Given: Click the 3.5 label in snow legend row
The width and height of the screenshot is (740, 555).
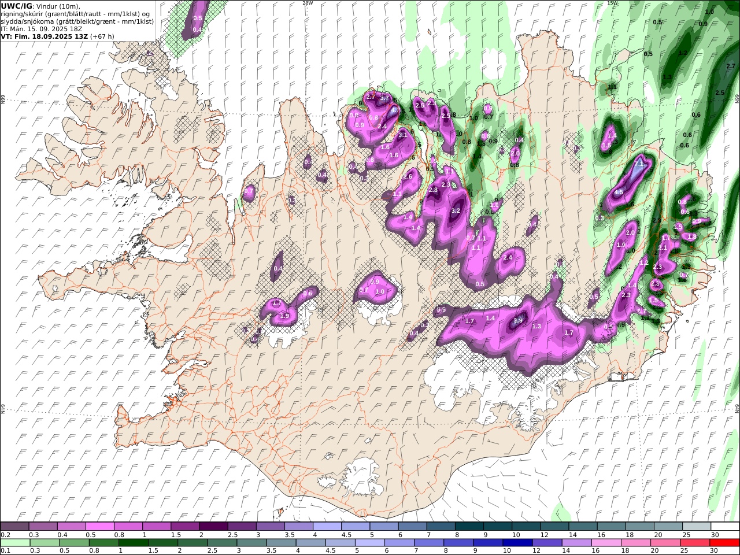Looking at the screenshot, I should 290,535.
